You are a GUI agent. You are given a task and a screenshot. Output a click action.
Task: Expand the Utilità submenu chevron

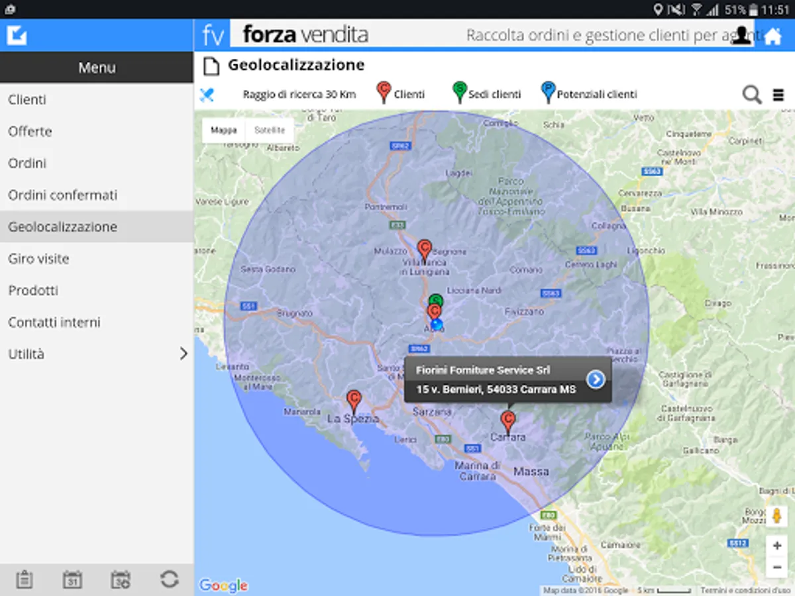point(184,354)
